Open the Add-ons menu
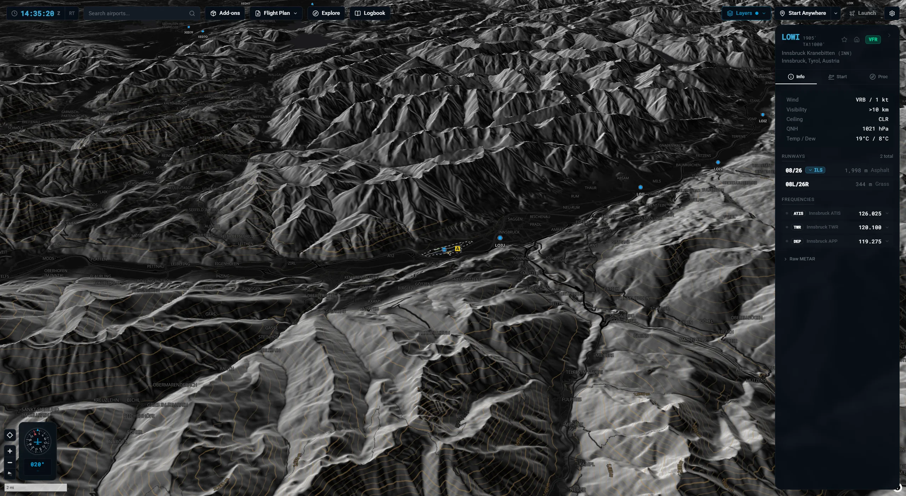The image size is (906, 496). (x=225, y=13)
